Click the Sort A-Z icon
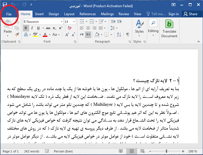The height and width of the screenshot is (155, 203). click(x=119, y=35)
